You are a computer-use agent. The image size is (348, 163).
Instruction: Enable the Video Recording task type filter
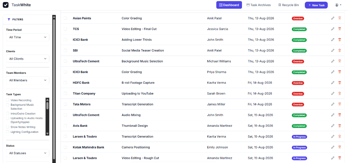[8, 100]
